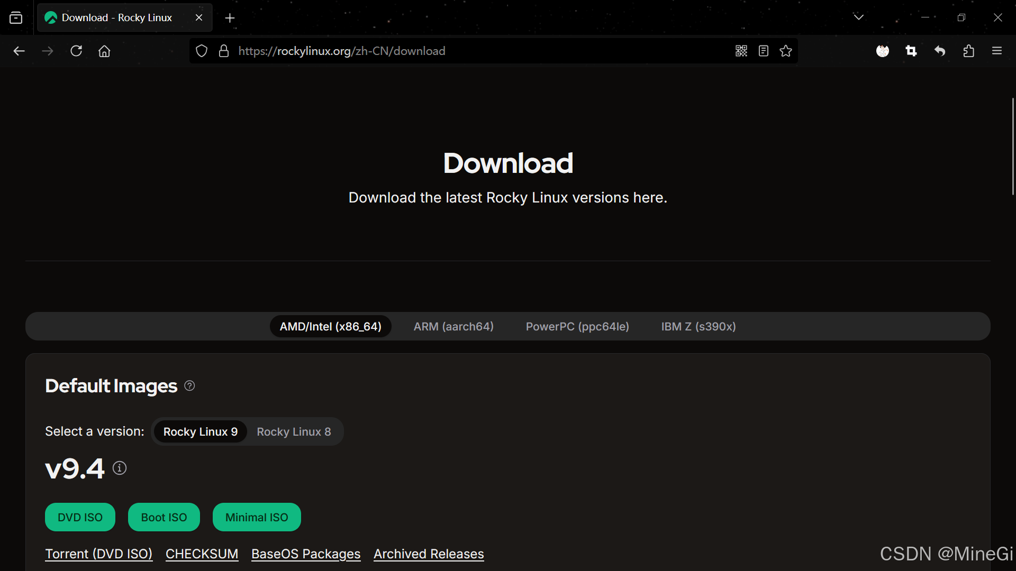
Task: Download the DVD ISO
Action: pyautogui.click(x=80, y=517)
